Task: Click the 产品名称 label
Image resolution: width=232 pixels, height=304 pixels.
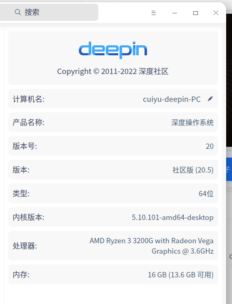Action: [29, 122]
